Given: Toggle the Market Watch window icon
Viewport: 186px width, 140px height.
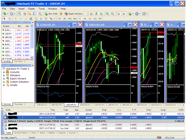Looking at the screenshot, I should click(x=20, y=14).
